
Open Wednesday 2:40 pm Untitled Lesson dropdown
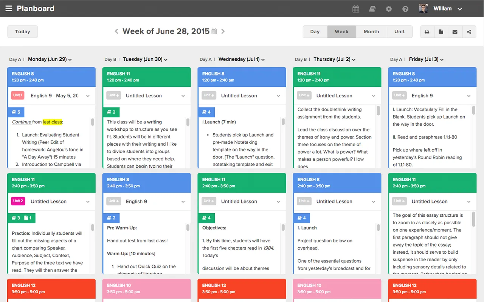click(278, 202)
